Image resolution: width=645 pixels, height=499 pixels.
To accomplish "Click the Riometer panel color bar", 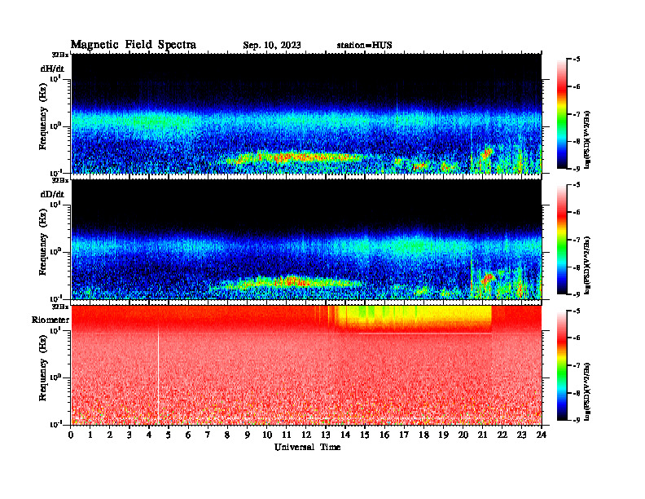I will pos(562,365).
